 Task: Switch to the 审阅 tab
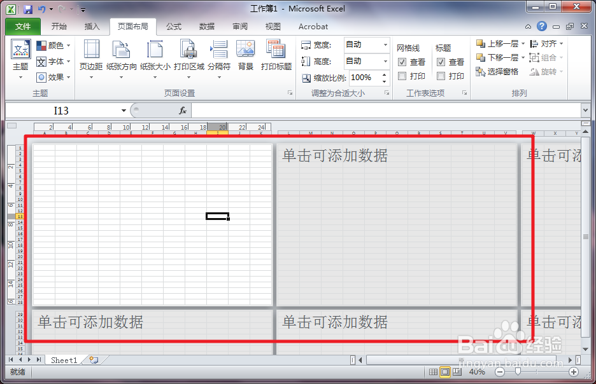point(240,27)
